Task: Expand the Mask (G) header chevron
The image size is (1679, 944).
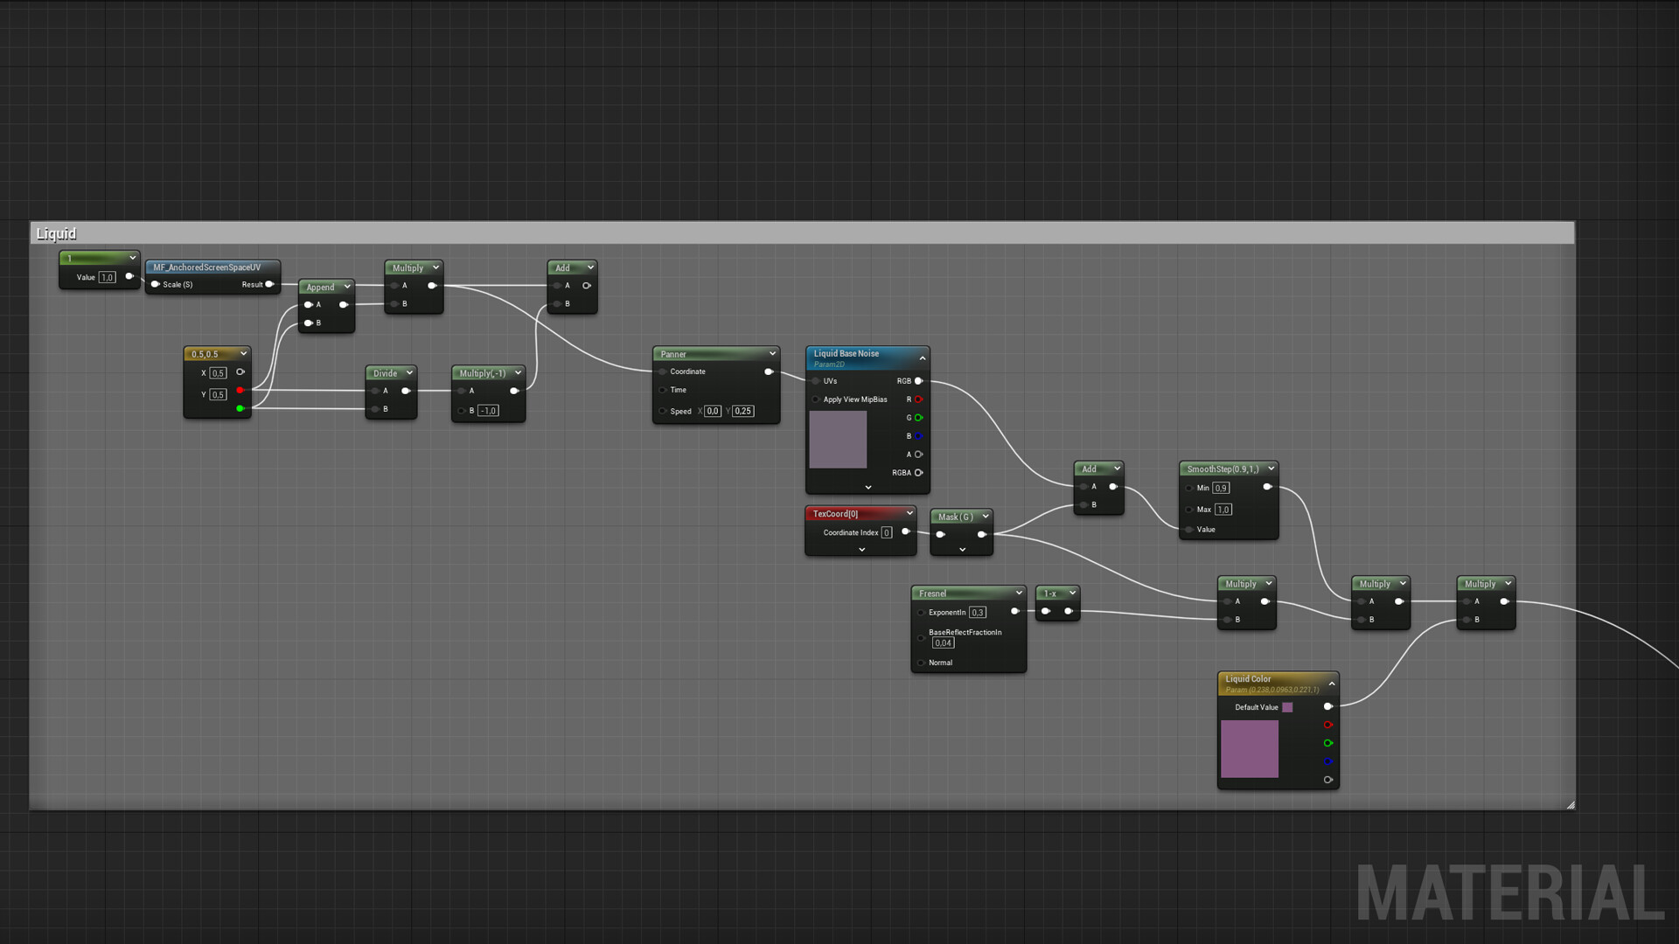Action: pyautogui.click(x=986, y=517)
